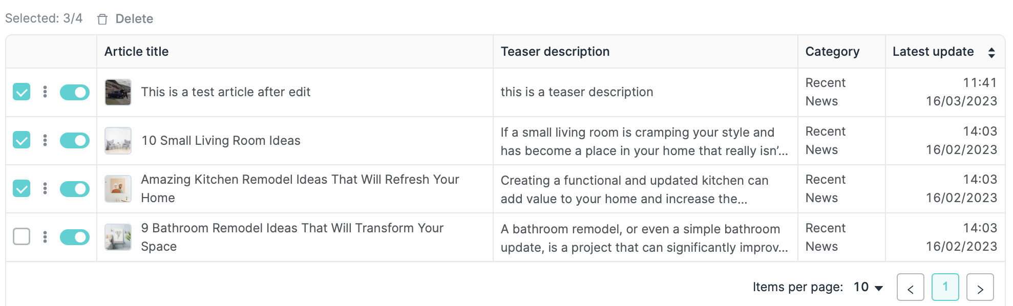Open 10 Small Living Room Ideas article
The image size is (1013, 306).
221,141
